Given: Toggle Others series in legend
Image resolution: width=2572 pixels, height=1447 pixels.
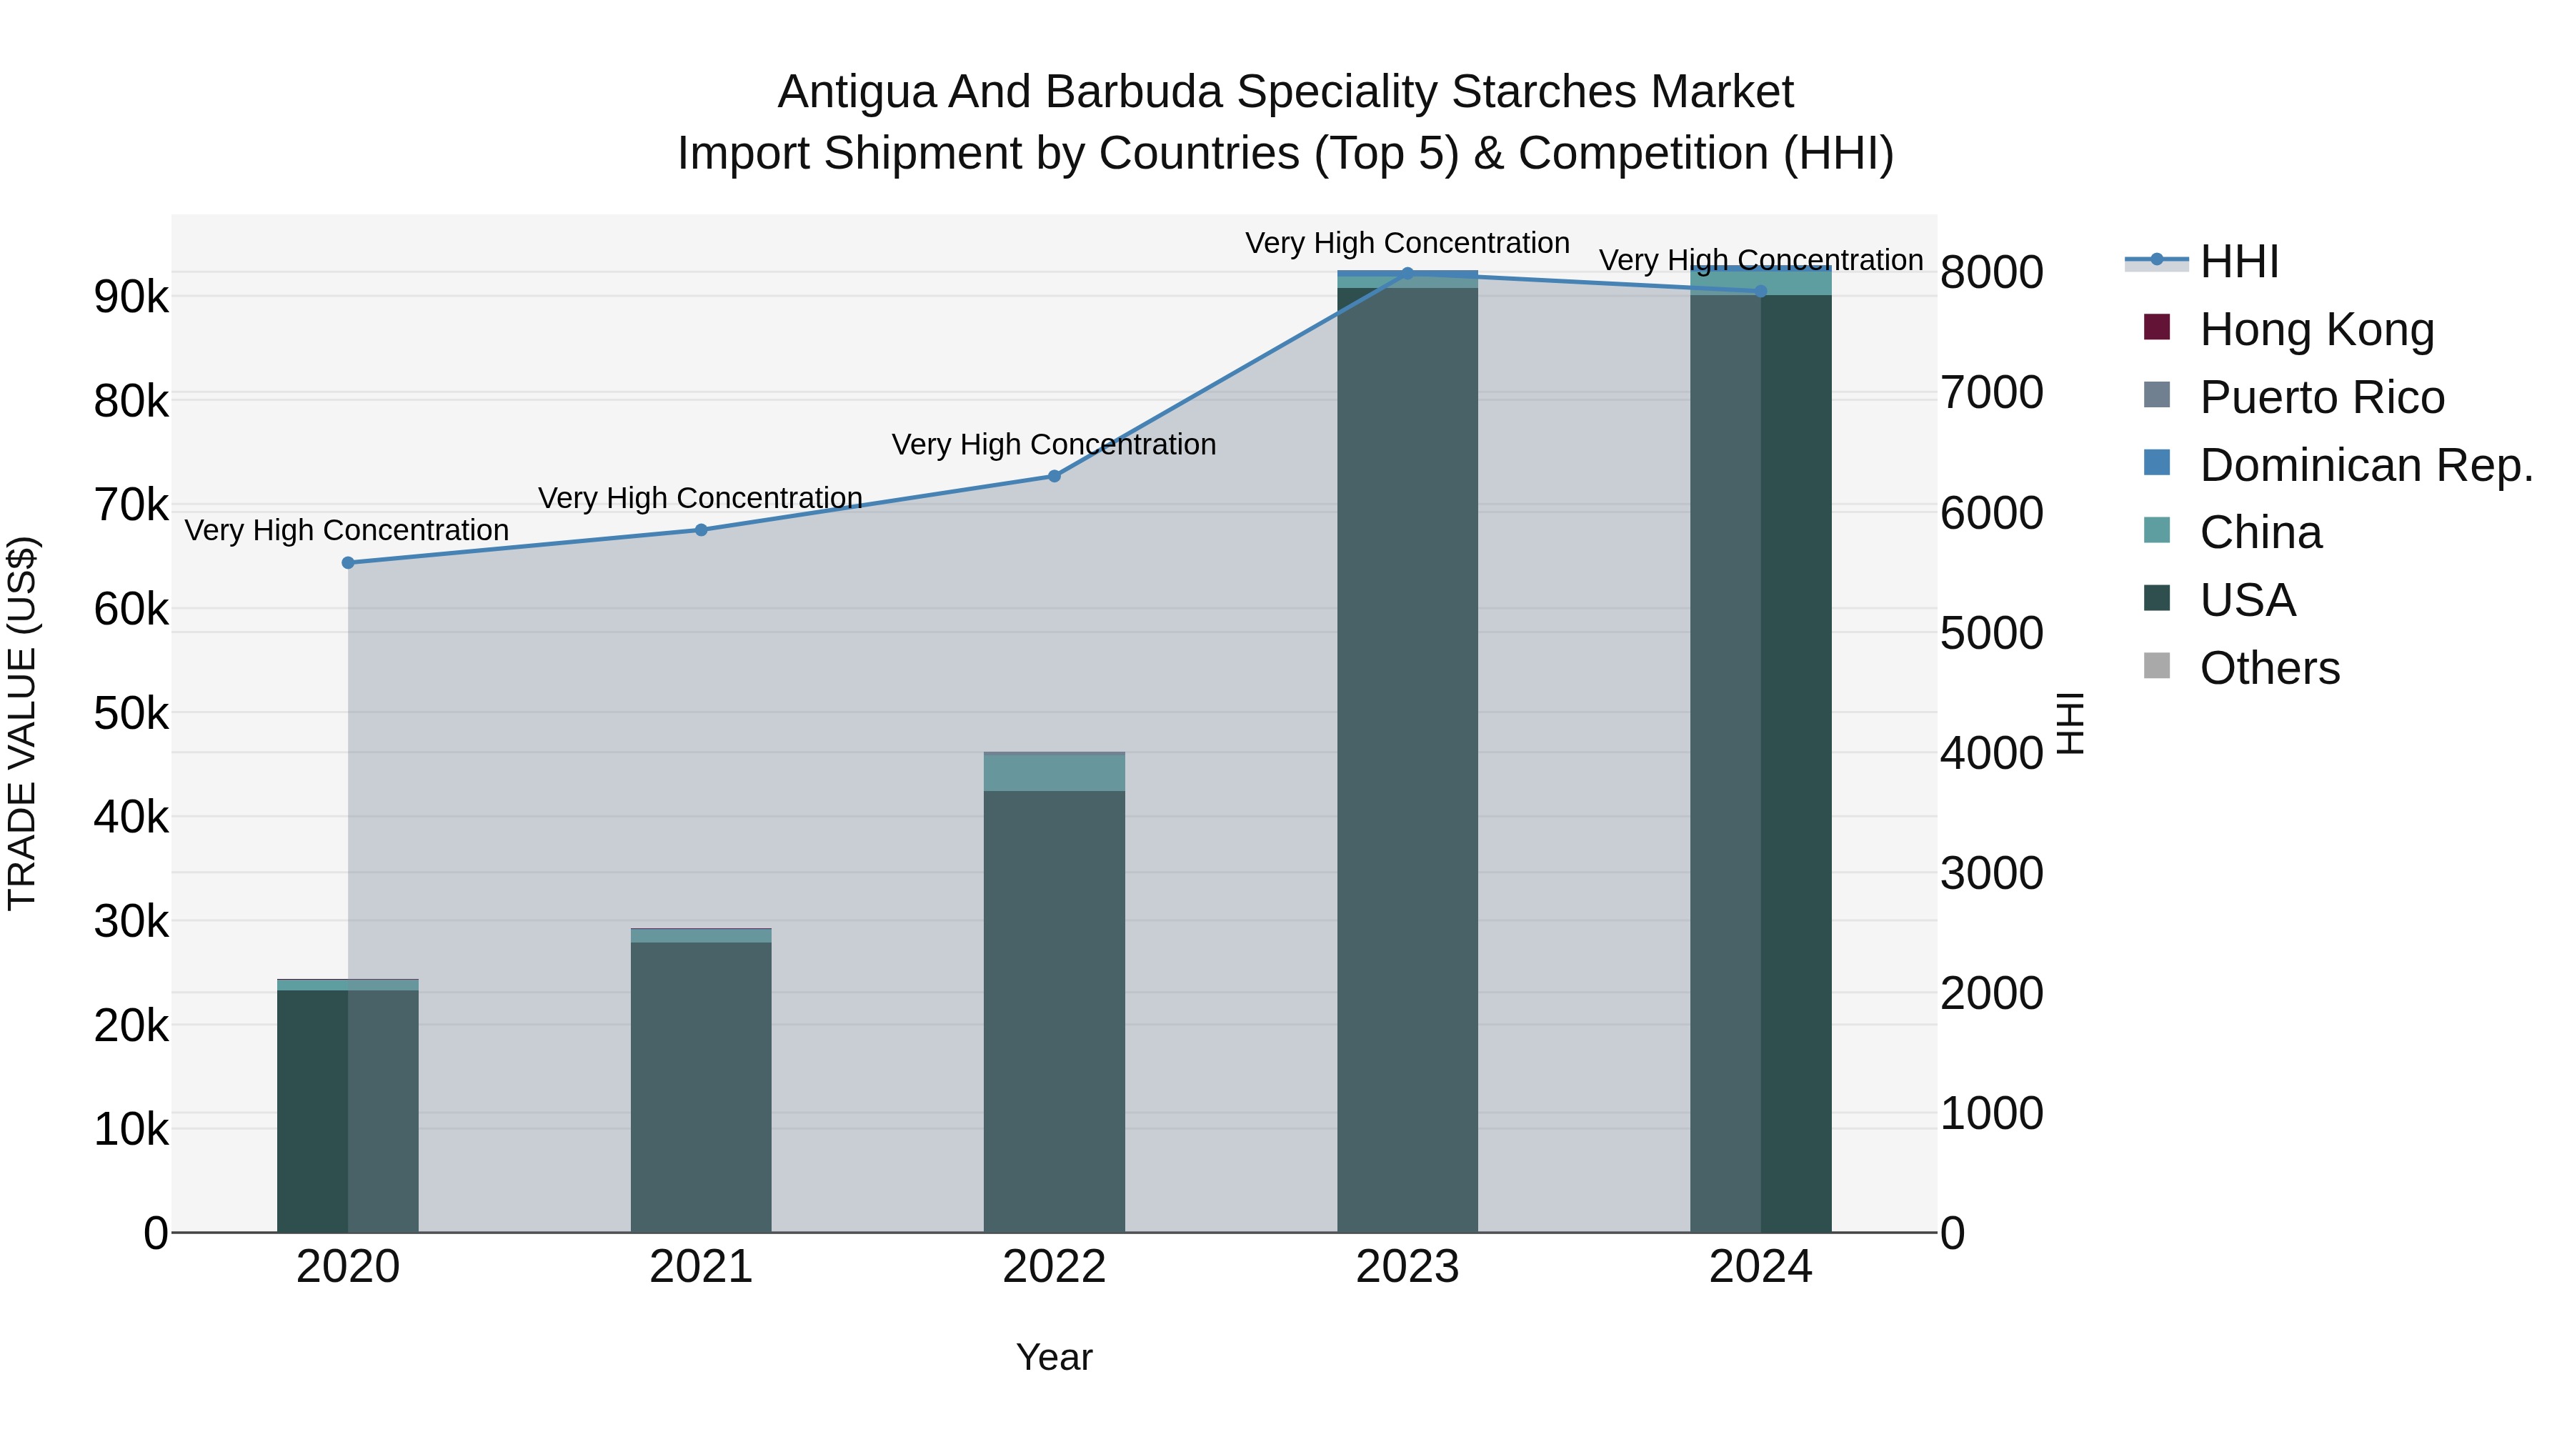Looking at the screenshot, I should click(x=2241, y=668).
